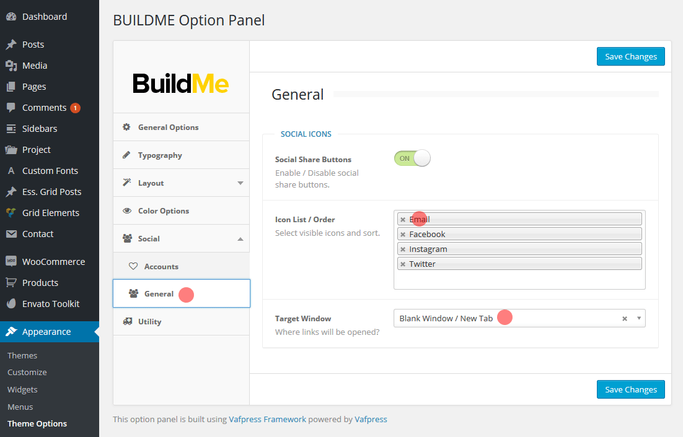The height and width of the screenshot is (437, 683).
Task: Remove Twitter using its x icon
Action: (403, 264)
